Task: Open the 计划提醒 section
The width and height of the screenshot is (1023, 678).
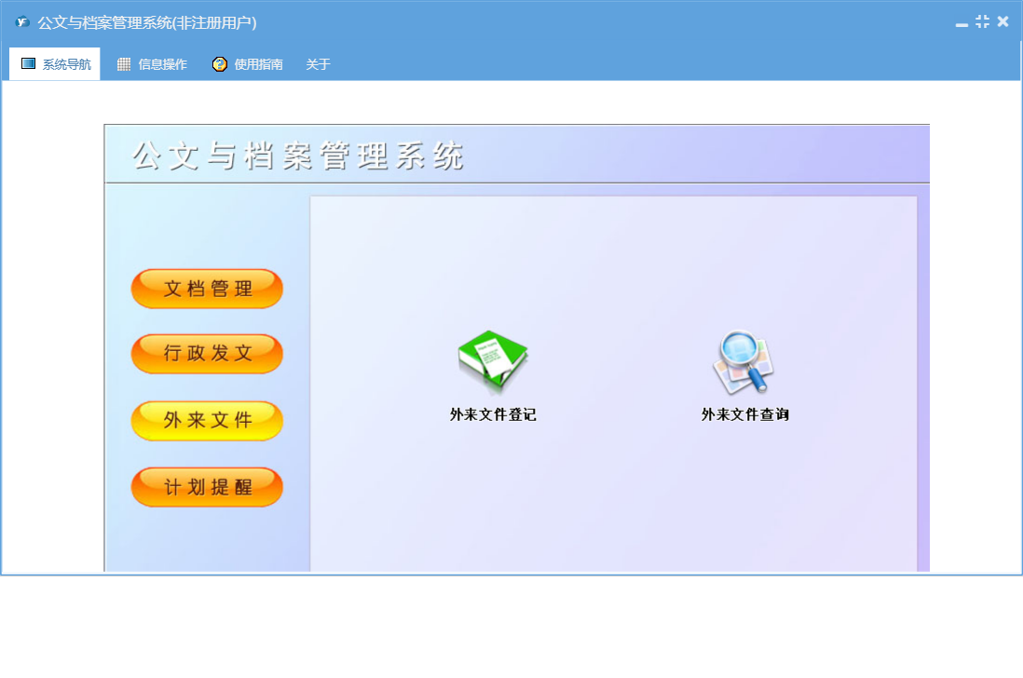Action: [207, 487]
